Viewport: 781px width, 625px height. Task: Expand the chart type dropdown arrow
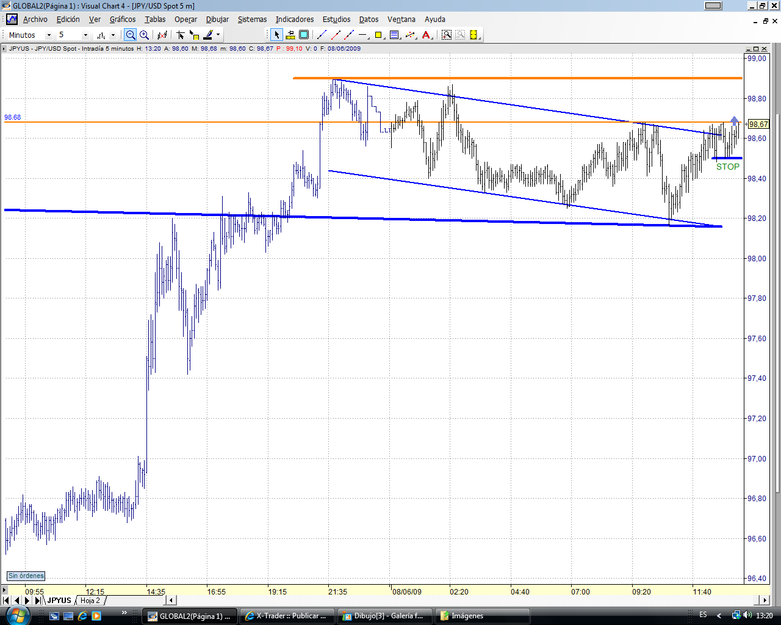(113, 35)
